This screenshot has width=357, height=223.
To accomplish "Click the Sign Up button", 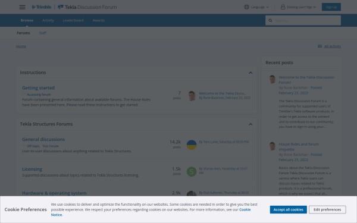I will point(331,7).
